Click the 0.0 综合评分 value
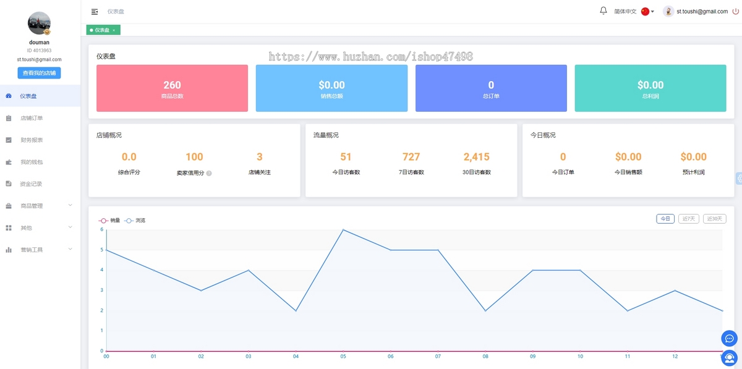 (x=129, y=157)
